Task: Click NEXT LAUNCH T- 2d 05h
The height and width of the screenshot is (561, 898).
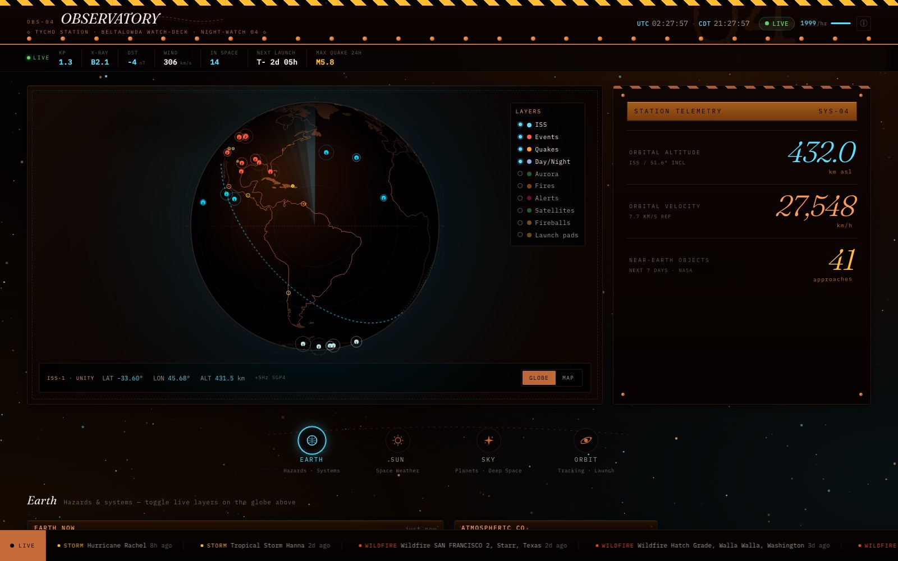Action: point(277,58)
